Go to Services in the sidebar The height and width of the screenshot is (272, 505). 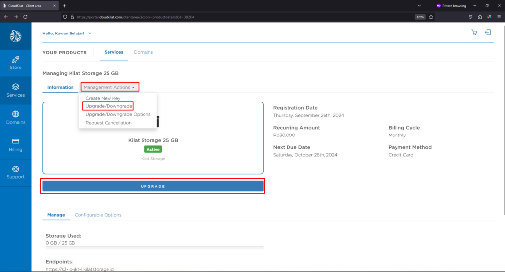pos(15,90)
